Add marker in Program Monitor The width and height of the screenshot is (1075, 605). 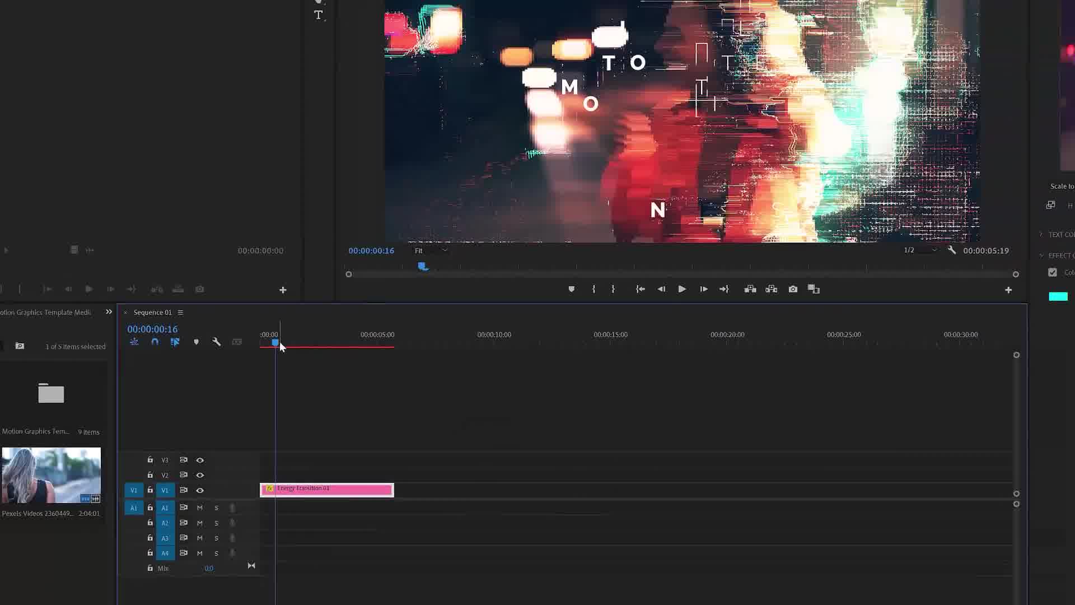[x=571, y=289]
